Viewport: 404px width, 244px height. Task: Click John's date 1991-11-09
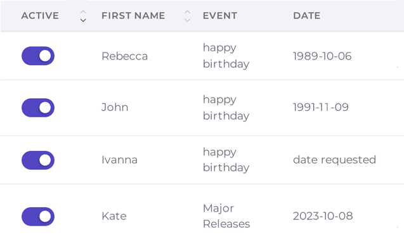(x=321, y=107)
